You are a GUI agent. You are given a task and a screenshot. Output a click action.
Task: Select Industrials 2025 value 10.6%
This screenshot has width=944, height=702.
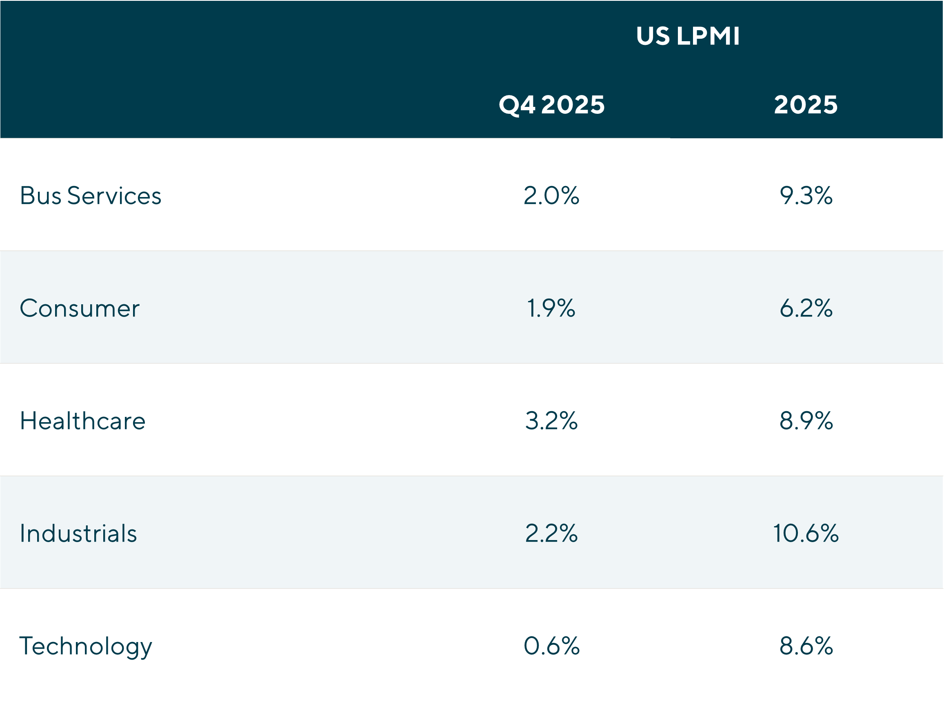coord(806,534)
